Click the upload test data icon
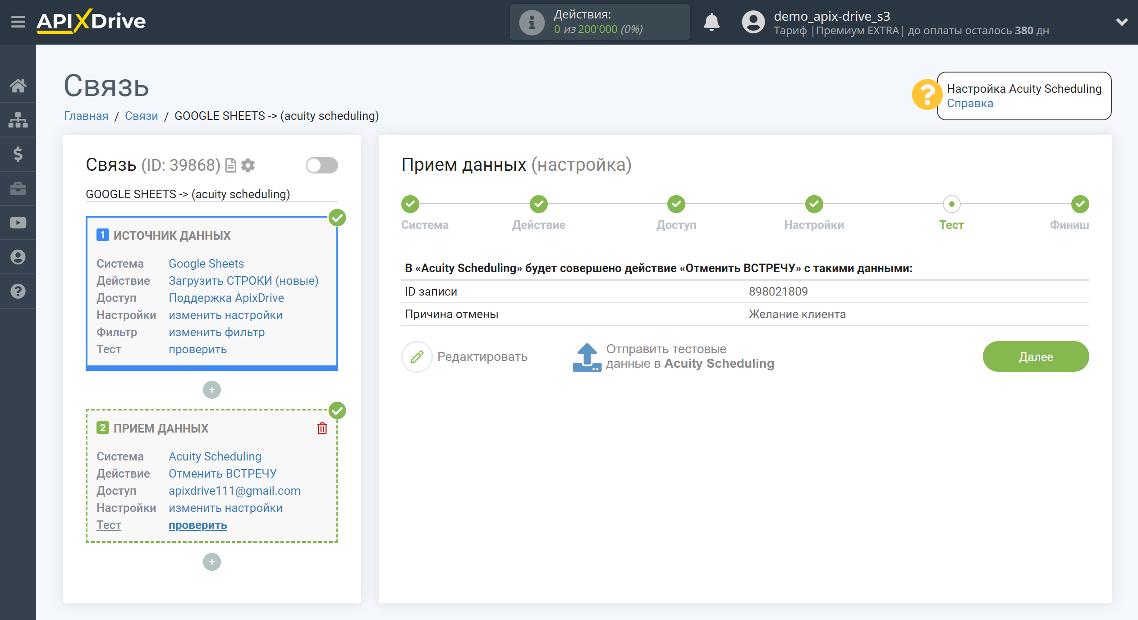The height and width of the screenshot is (620, 1138). pyautogui.click(x=587, y=357)
